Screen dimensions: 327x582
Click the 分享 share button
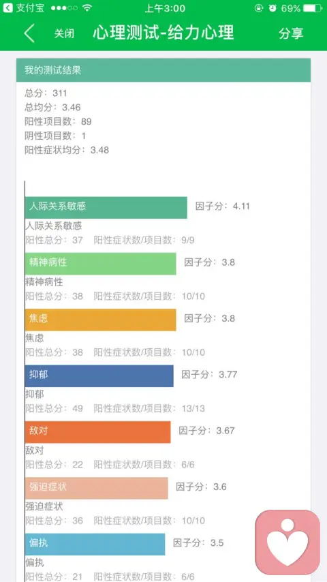coord(291,33)
